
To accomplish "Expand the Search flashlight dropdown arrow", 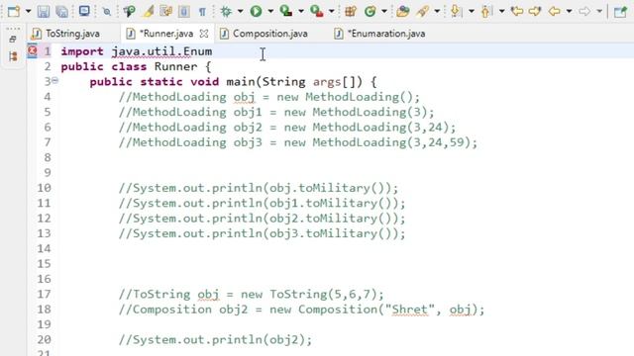I will [x=437, y=11].
